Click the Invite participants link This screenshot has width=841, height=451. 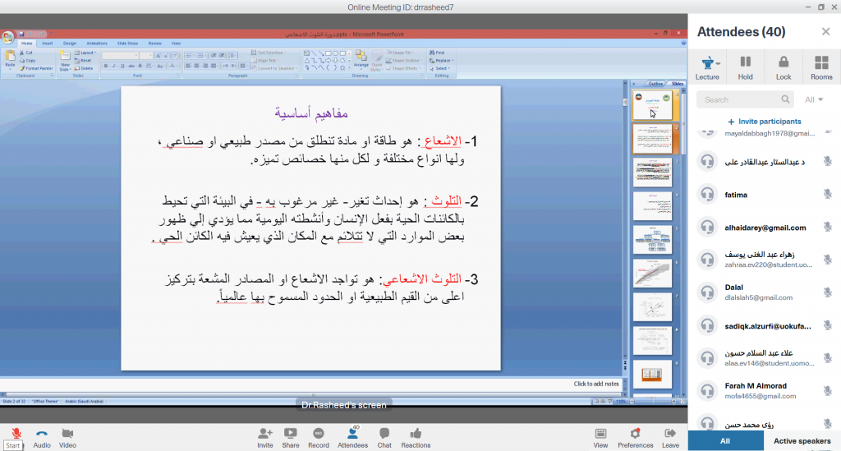click(x=764, y=122)
